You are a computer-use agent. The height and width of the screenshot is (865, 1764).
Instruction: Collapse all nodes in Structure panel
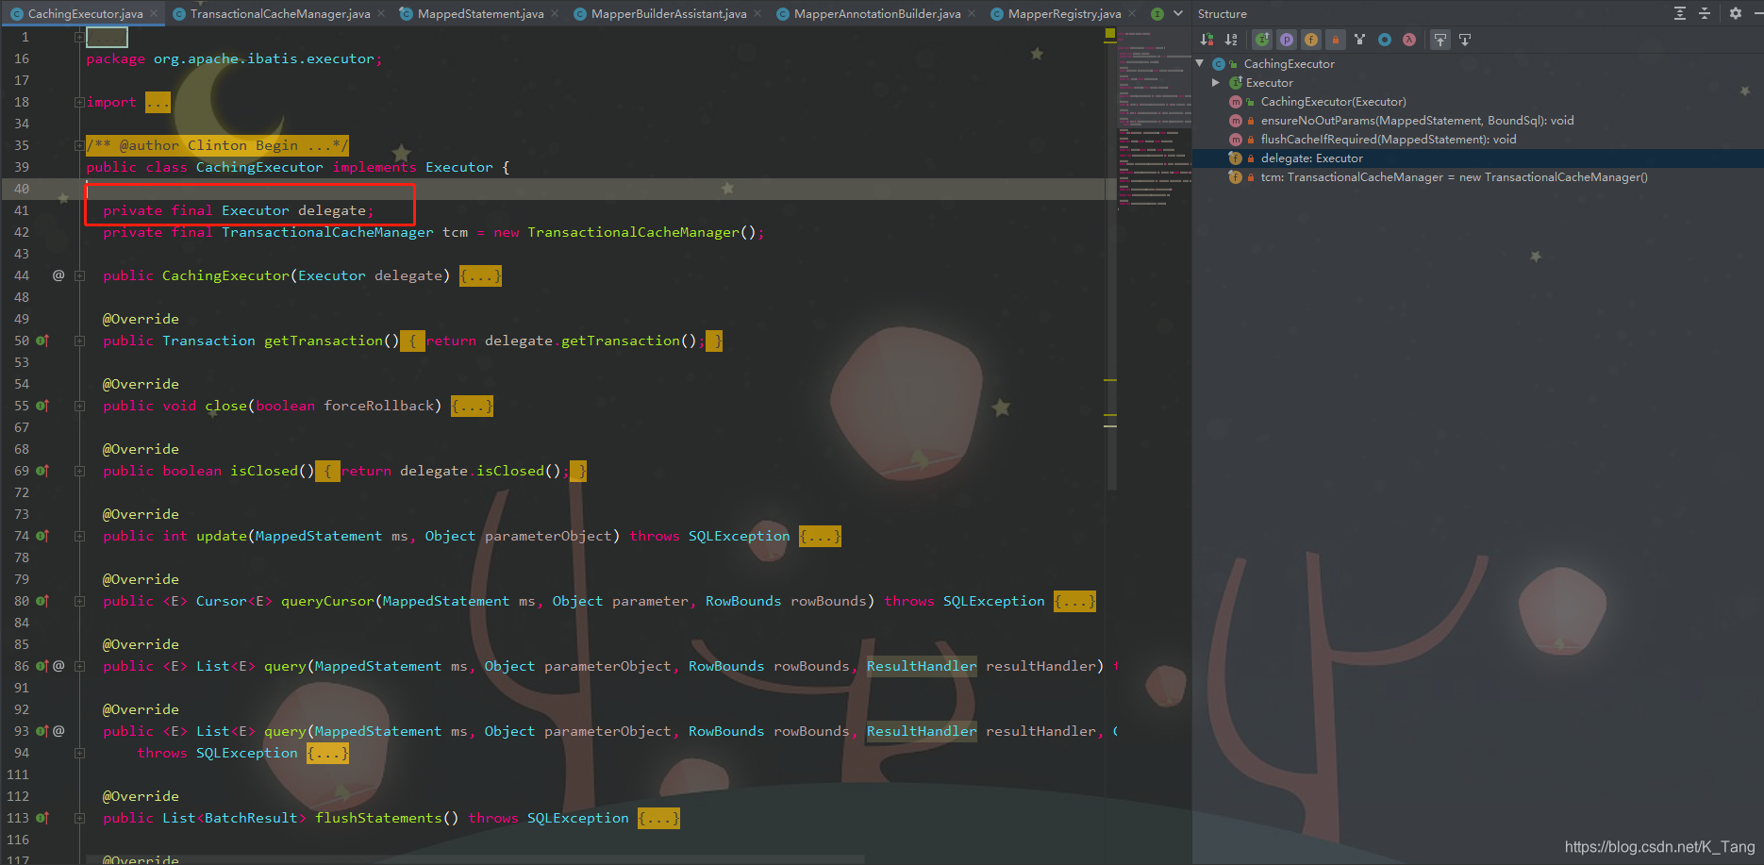(1705, 13)
